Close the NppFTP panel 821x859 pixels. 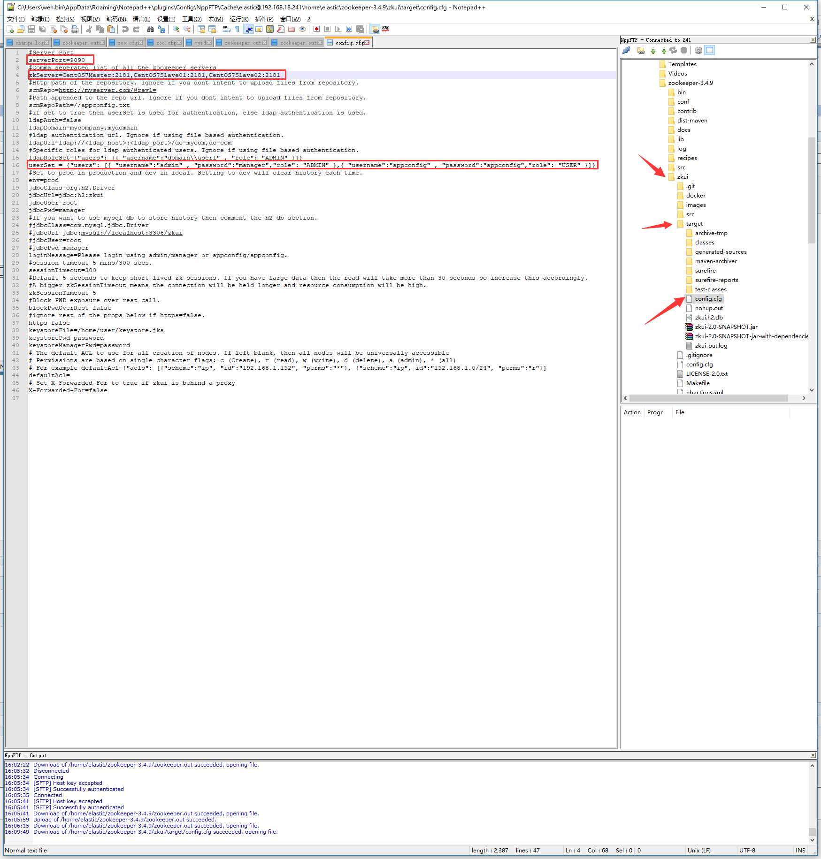tap(813, 40)
